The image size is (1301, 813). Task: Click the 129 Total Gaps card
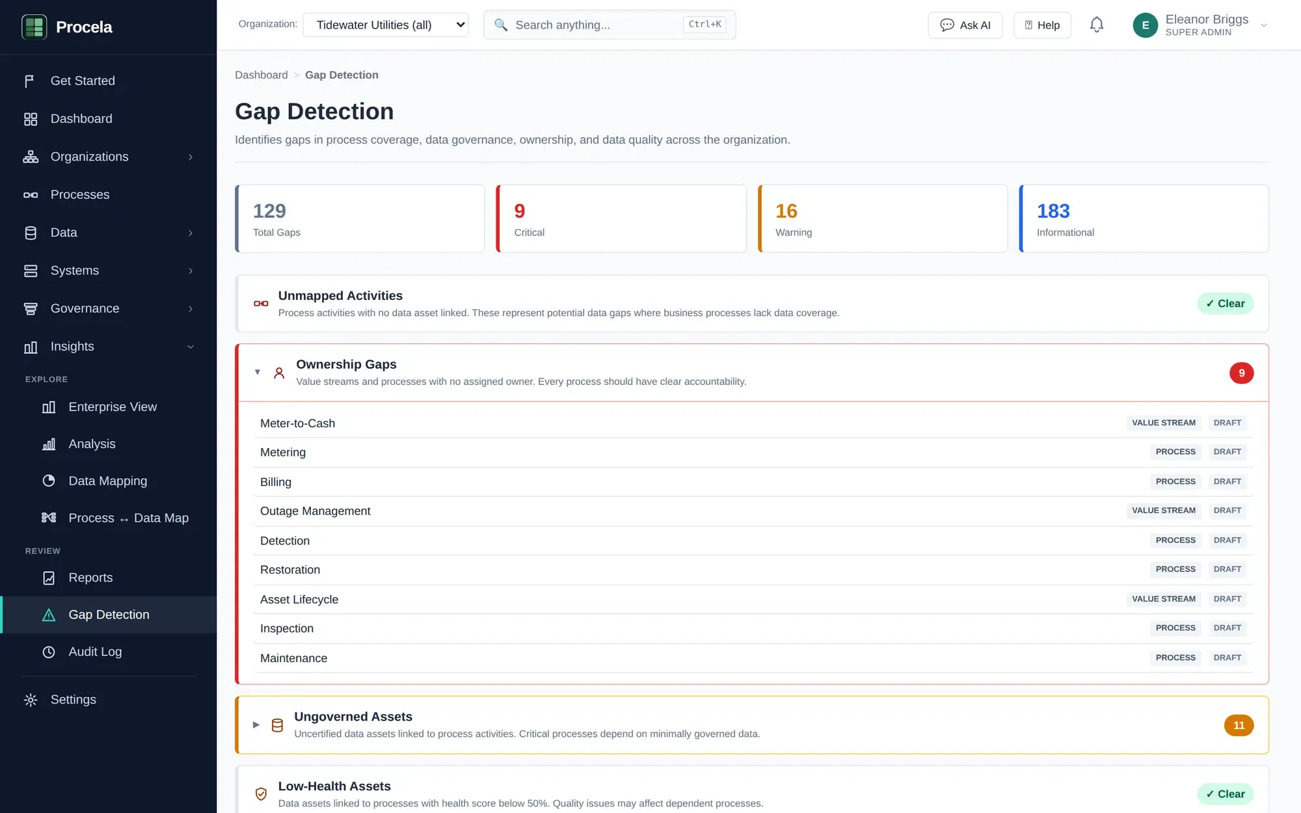[x=360, y=219]
